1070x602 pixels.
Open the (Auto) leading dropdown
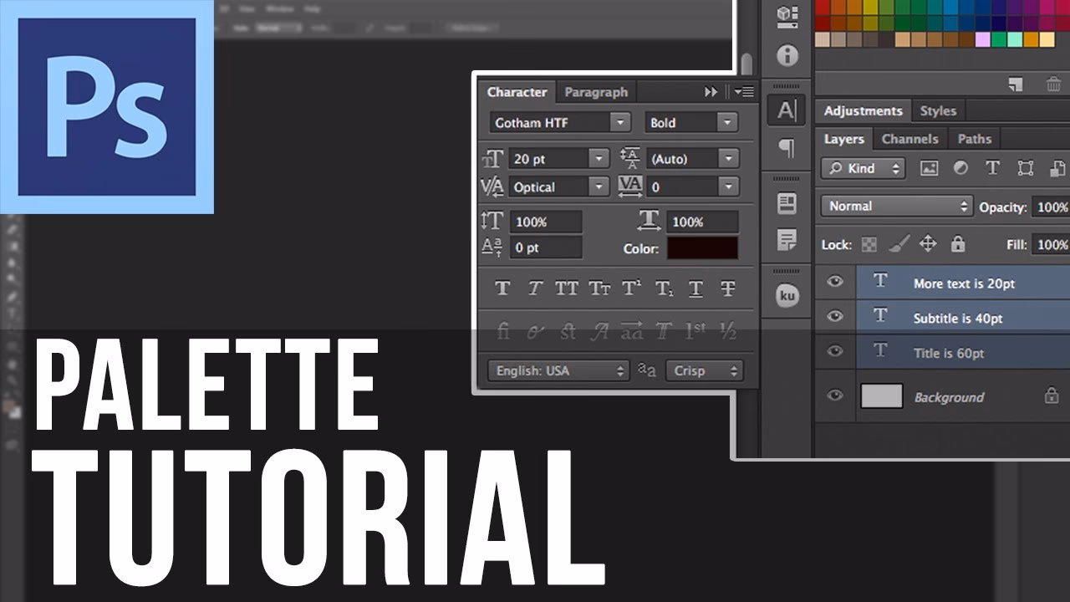(x=729, y=158)
